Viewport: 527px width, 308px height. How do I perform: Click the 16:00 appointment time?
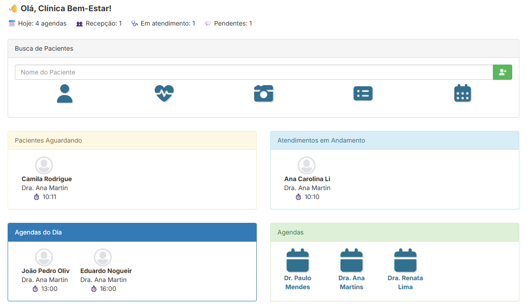coord(108,289)
